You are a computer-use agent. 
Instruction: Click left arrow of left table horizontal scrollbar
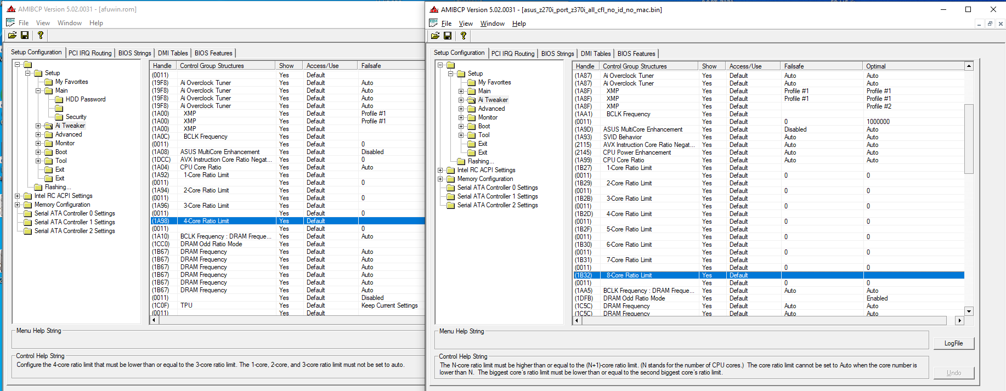pyautogui.click(x=154, y=320)
